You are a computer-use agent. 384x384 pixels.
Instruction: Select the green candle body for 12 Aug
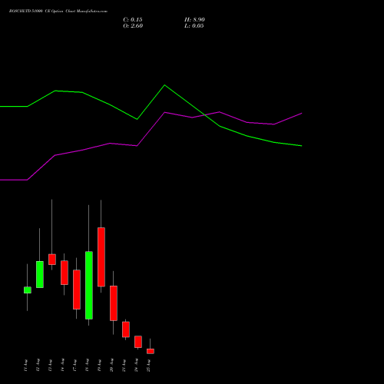tap(40, 274)
